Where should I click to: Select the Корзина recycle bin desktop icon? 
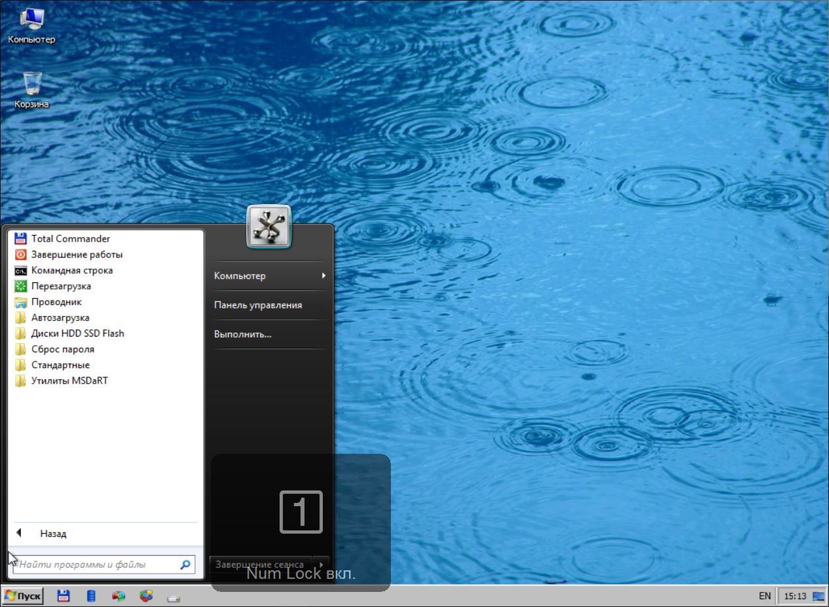[x=31, y=90]
